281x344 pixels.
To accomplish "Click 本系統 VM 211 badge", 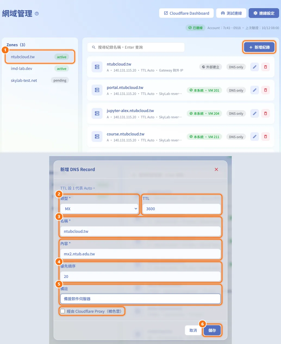I will 204,137.
